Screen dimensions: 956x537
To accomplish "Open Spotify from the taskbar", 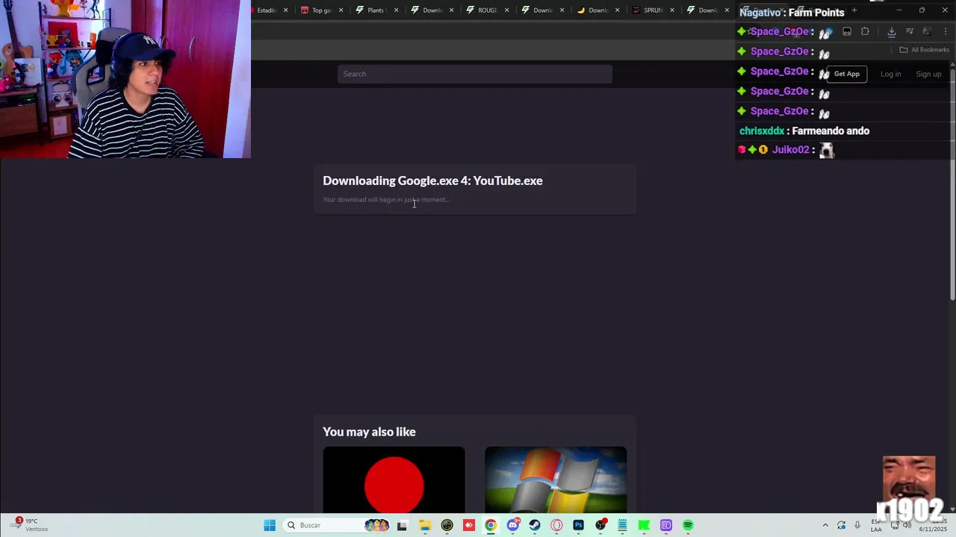I will [688, 525].
